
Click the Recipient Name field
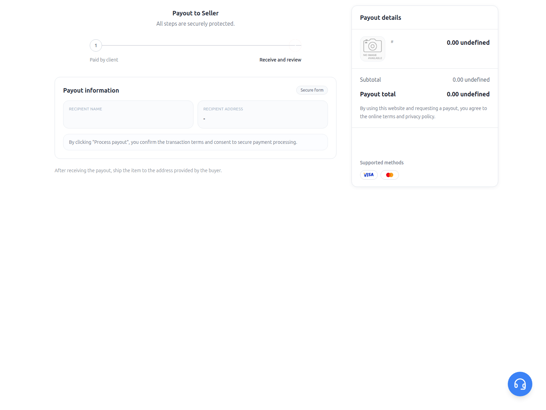coord(128,114)
